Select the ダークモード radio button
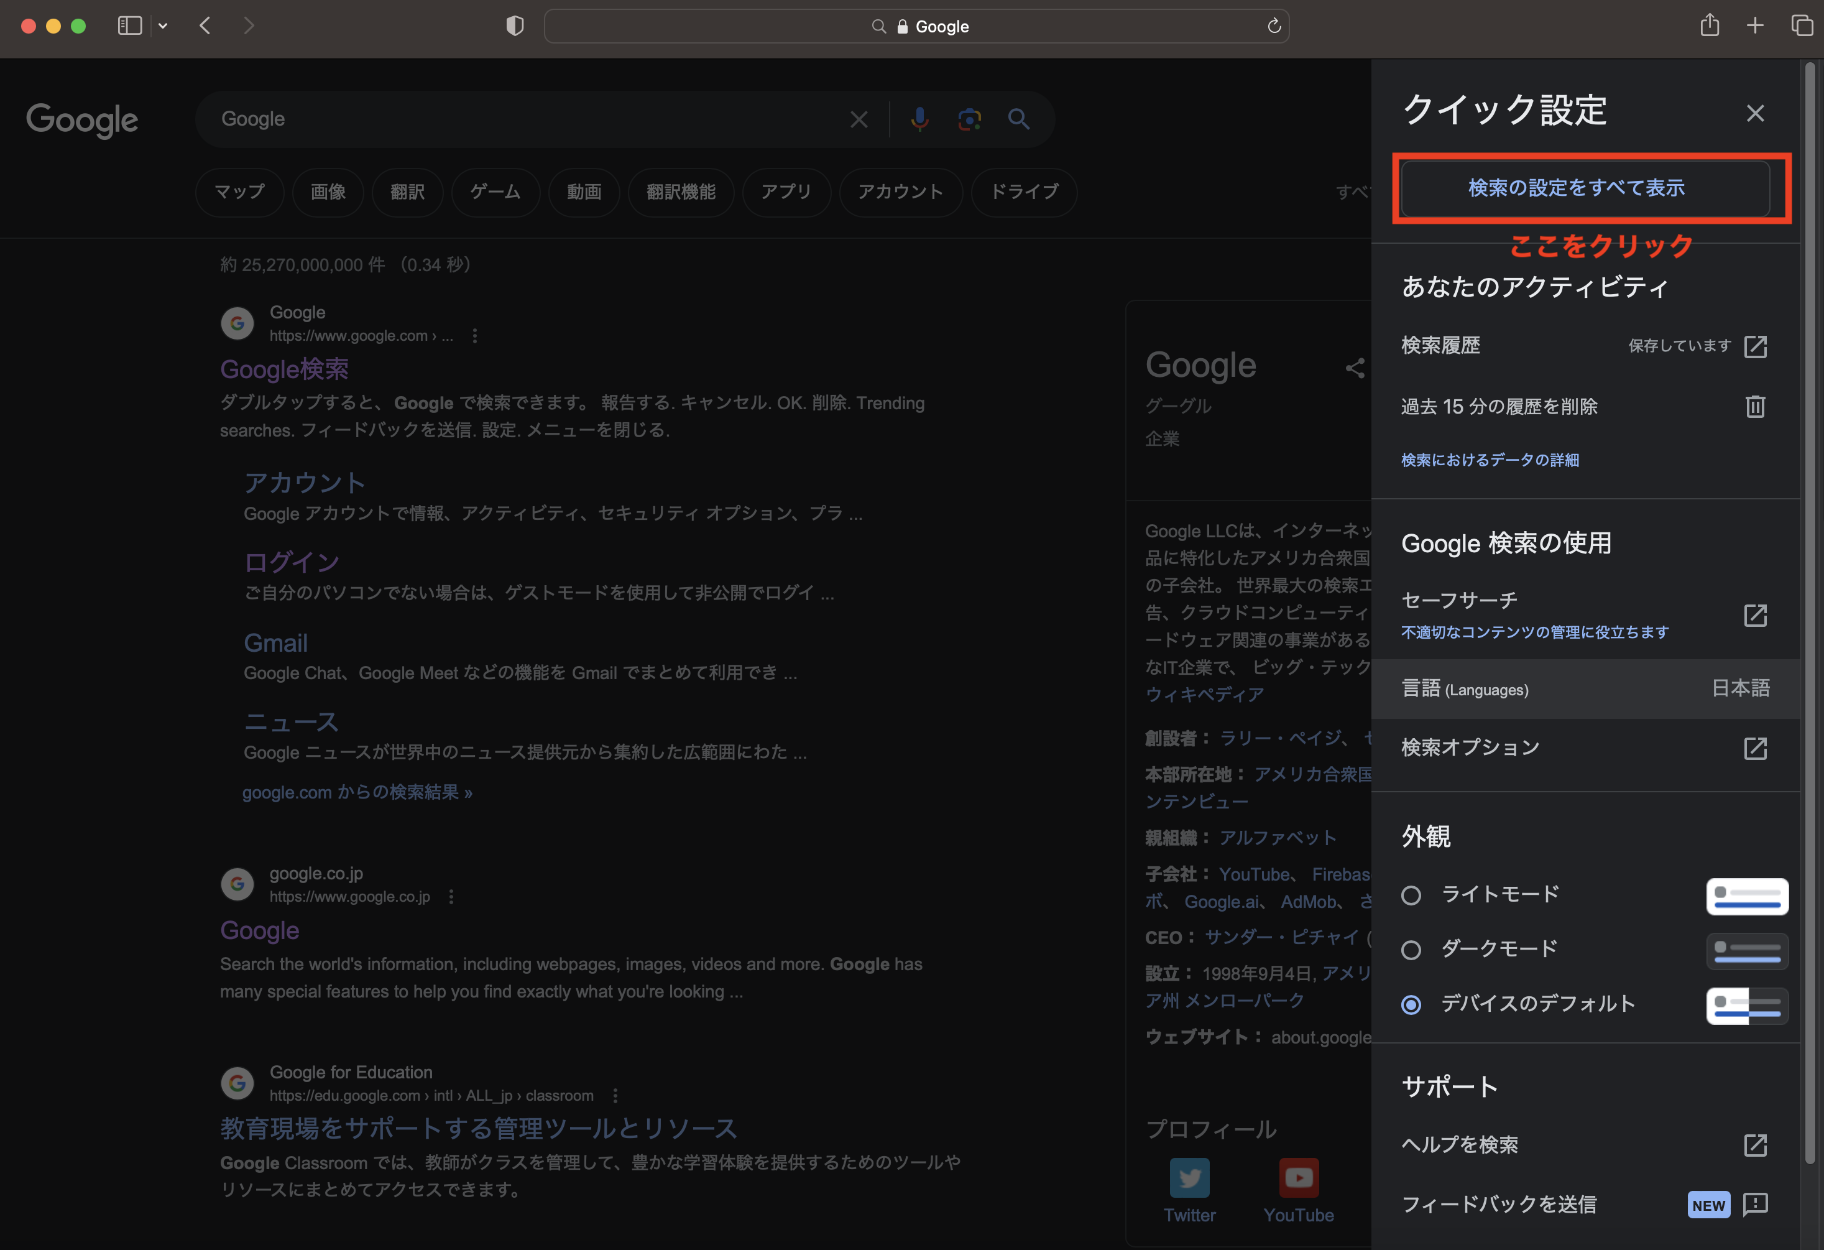 pos(1411,950)
